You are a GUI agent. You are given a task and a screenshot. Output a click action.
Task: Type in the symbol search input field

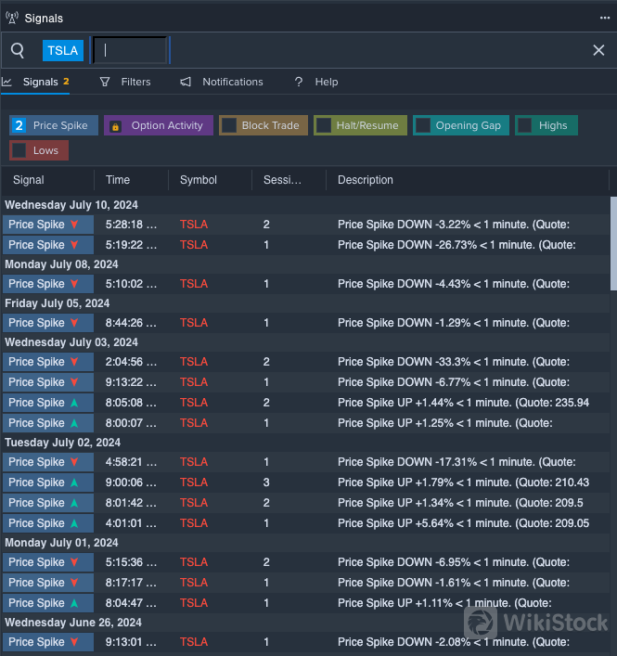click(130, 50)
